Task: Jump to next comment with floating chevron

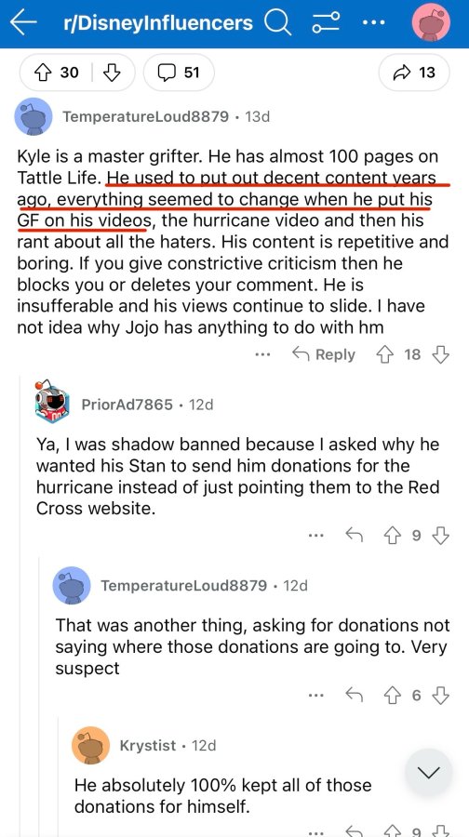Action: pos(428,773)
